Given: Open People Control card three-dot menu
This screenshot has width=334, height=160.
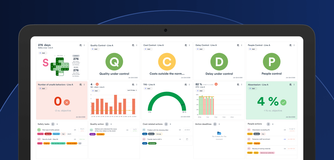Looking at the screenshot, I should tap(294, 45).
